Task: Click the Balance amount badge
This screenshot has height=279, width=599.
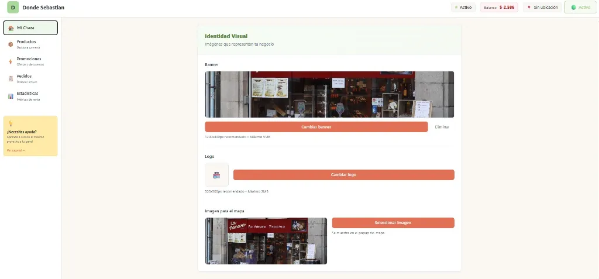Action: click(499, 7)
